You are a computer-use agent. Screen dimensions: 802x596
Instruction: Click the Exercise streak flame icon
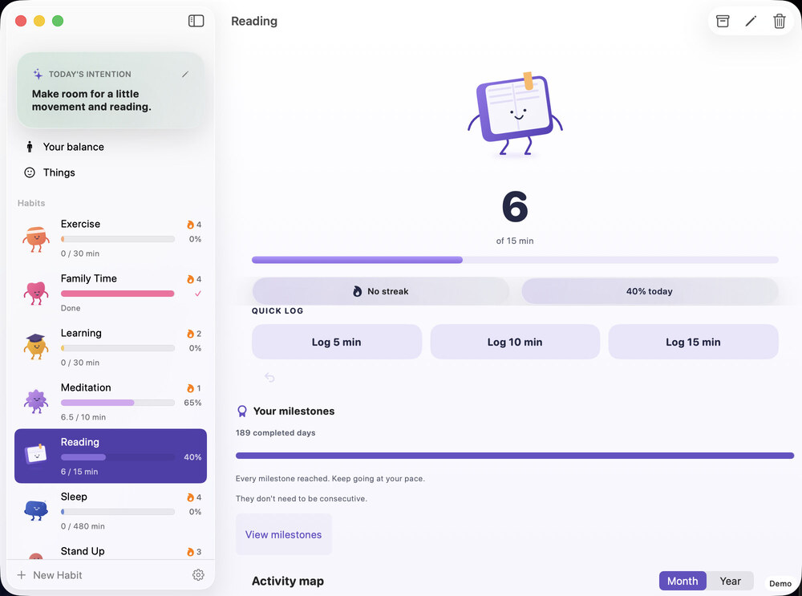click(190, 225)
